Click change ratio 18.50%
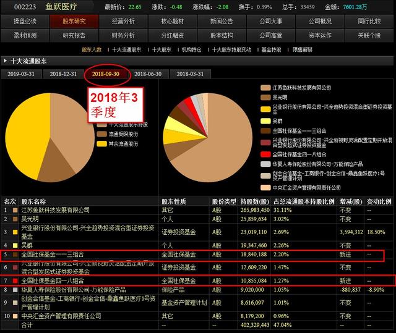 click(376, 232)
